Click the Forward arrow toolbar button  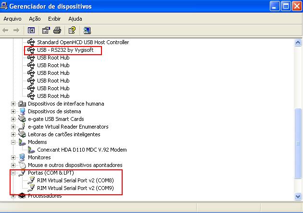16,30
